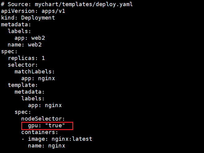Screen dimensions: 204x153
Task: Click the top-level metadata: key
Action: point(16,24)
